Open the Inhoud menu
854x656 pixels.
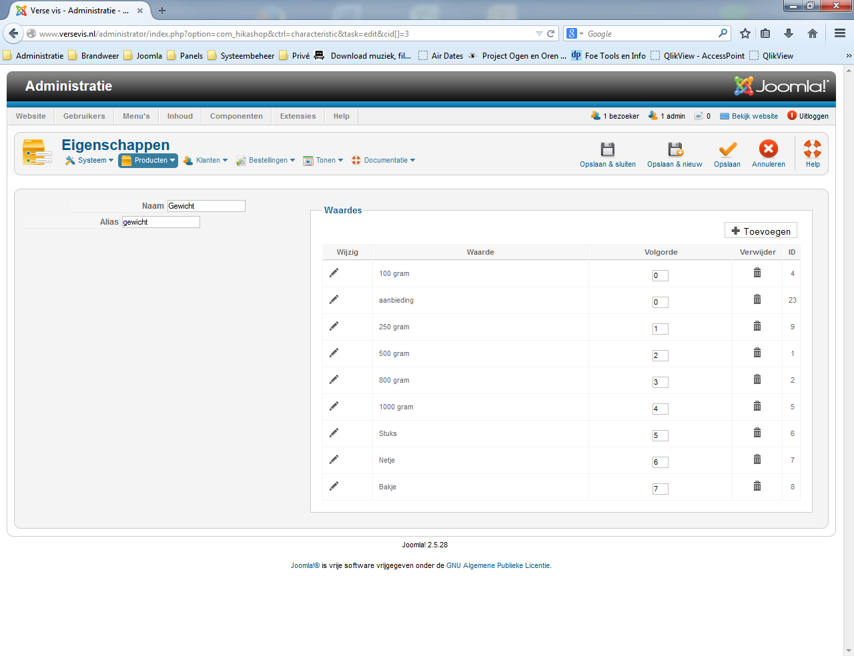point(180,116)
